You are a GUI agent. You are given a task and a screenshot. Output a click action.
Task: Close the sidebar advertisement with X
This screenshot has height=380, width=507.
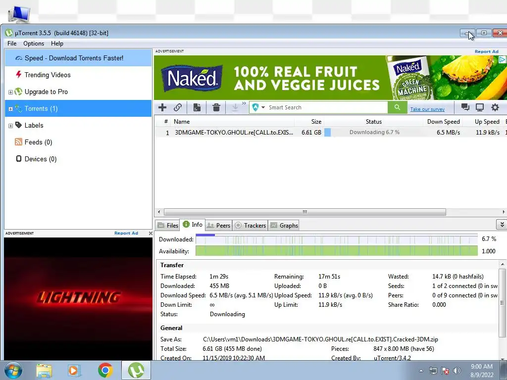[x=151, y=233]
